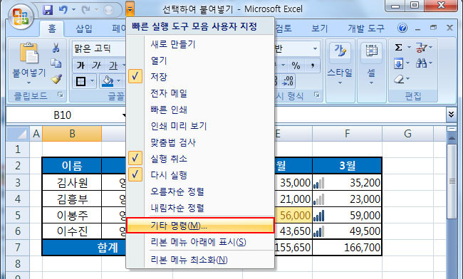This screenshot has width=463, height=279.
Task: Click the fill color paint bucket swatch
Action: tap(108, 81)
